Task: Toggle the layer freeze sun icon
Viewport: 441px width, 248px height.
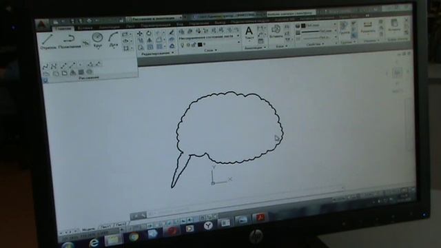Action: (188, 45)
